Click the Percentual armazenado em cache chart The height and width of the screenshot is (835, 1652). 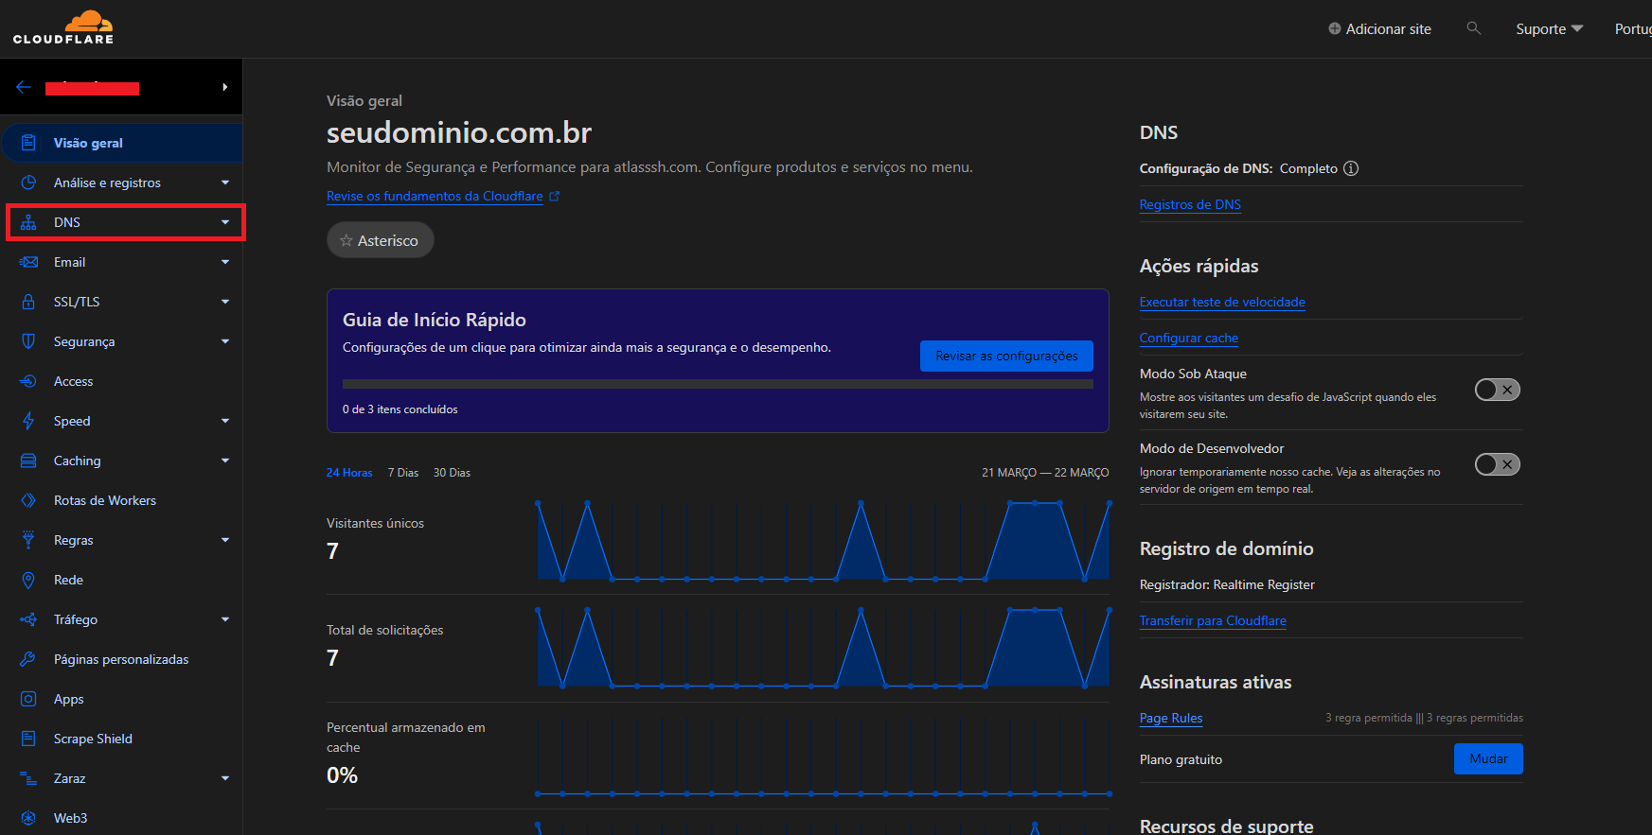pos(824,757)
